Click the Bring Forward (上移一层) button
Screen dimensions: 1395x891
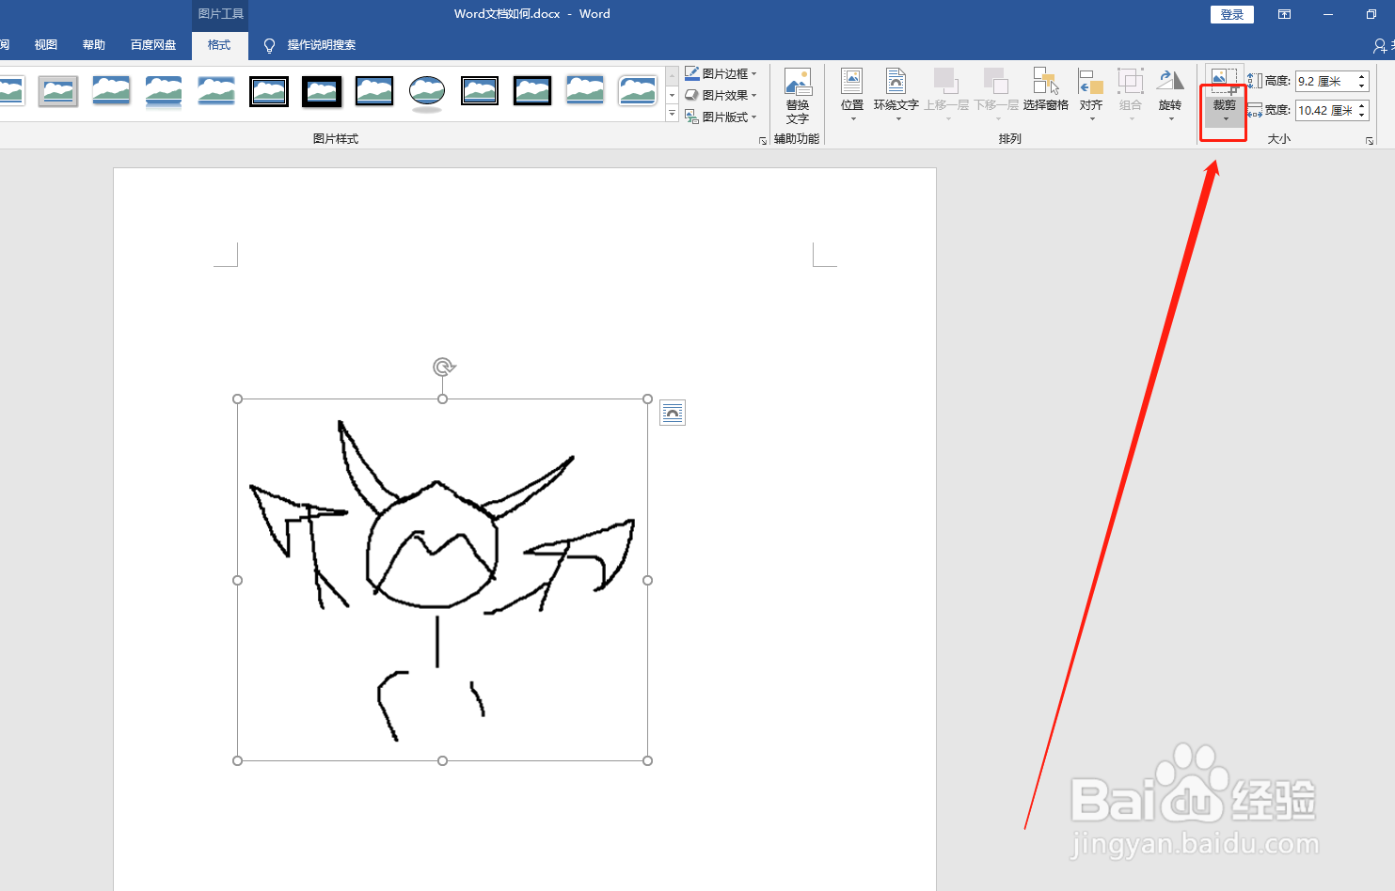point(946,95)
